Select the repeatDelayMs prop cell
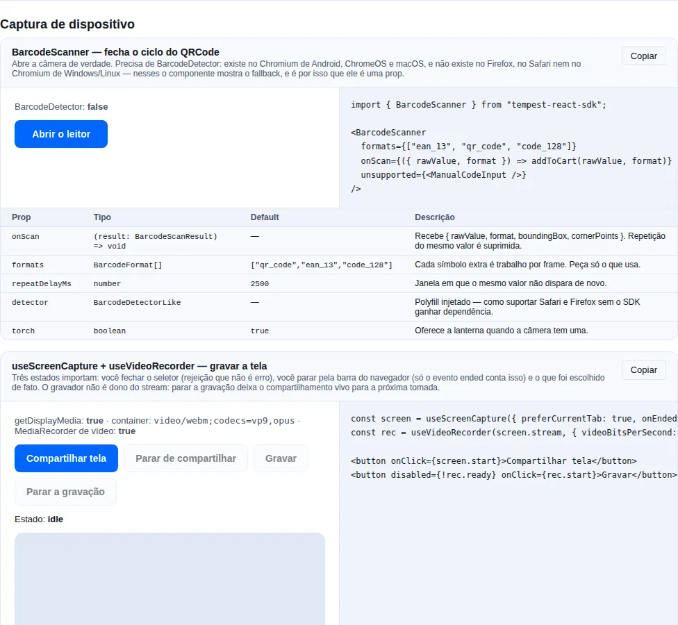The image size is (678, 625). pos(42,283)
